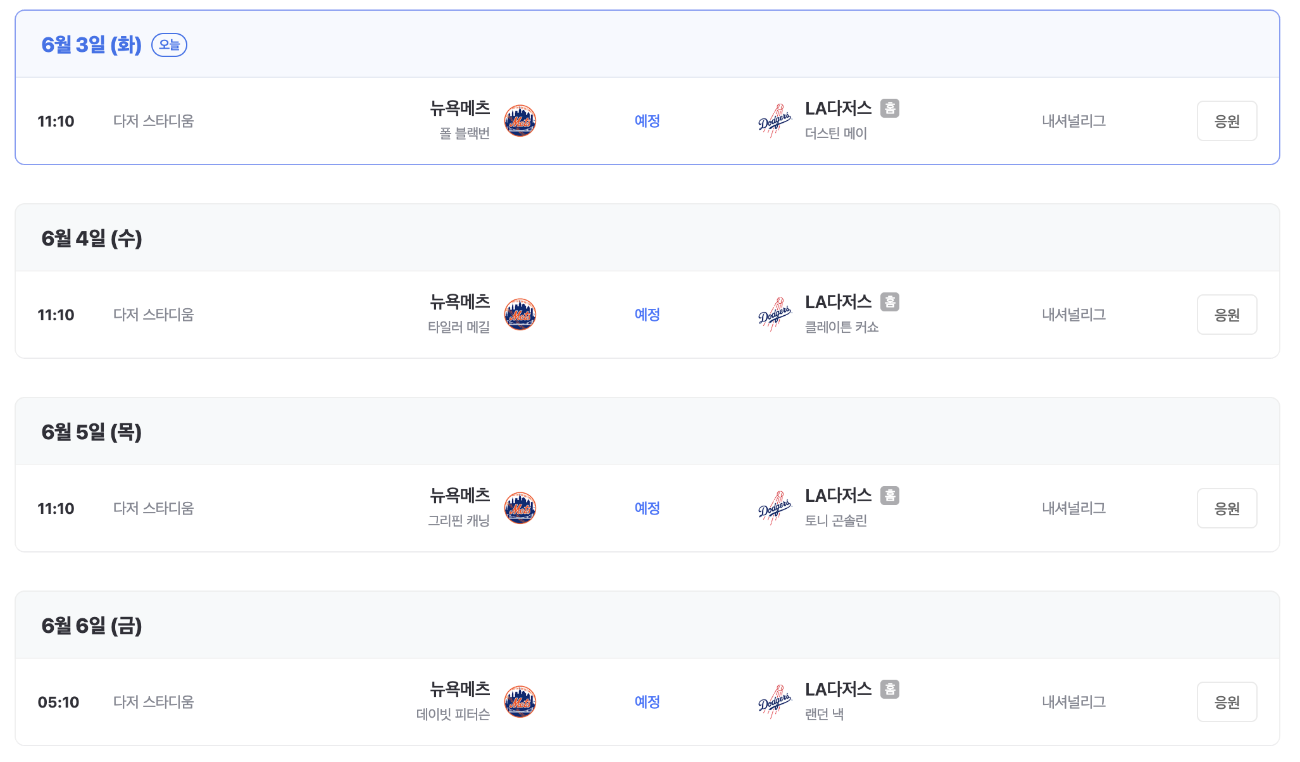The height and width of the screenshot is (762, 1300).
Task: Click the Mets logo in June 3 game
Action: point(520,121)
